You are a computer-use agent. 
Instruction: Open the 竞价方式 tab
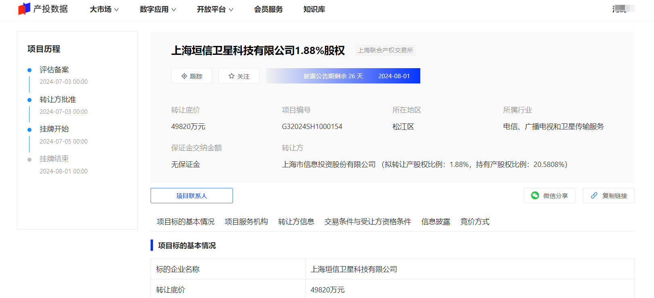475,222
